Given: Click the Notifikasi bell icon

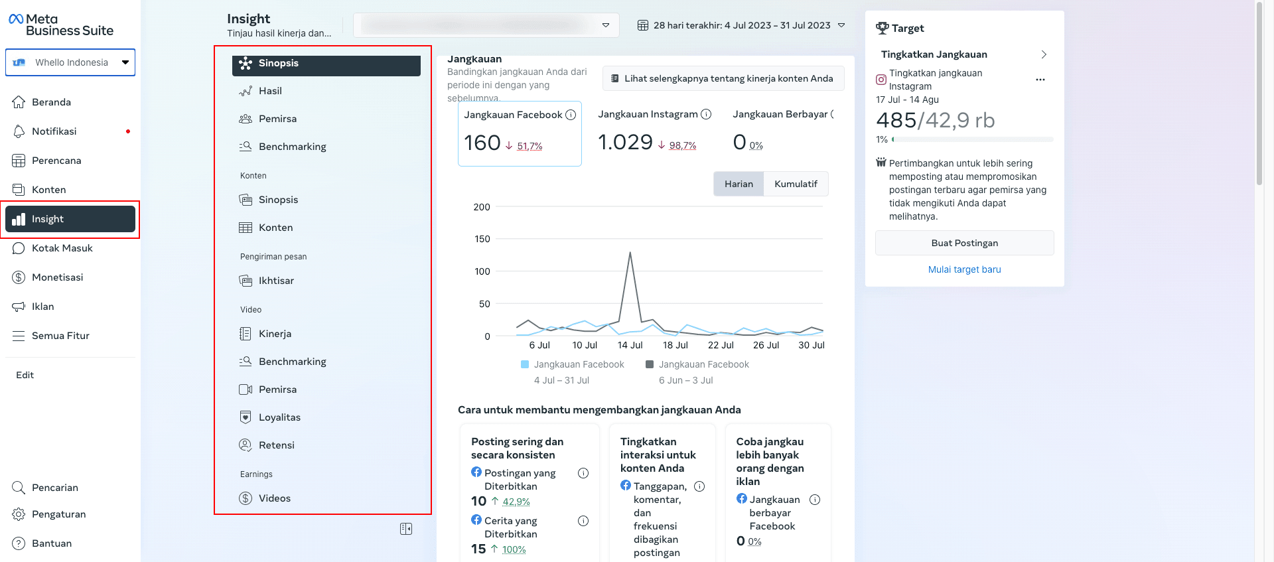Looking at the screenshot, I should pyautogui.click(x=19, y=131).
